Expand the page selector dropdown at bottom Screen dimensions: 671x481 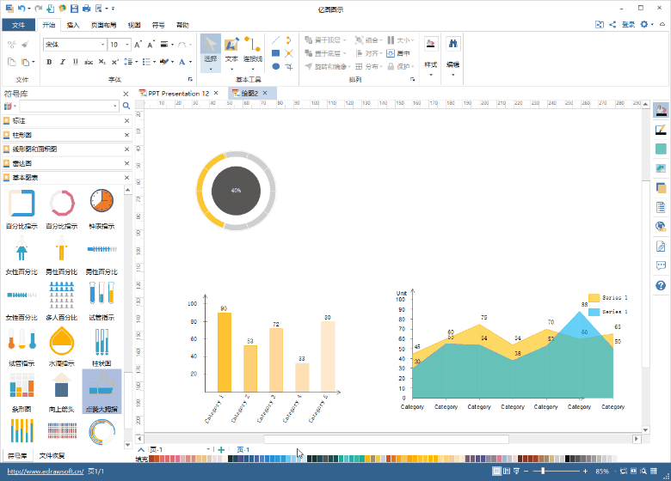208,449
